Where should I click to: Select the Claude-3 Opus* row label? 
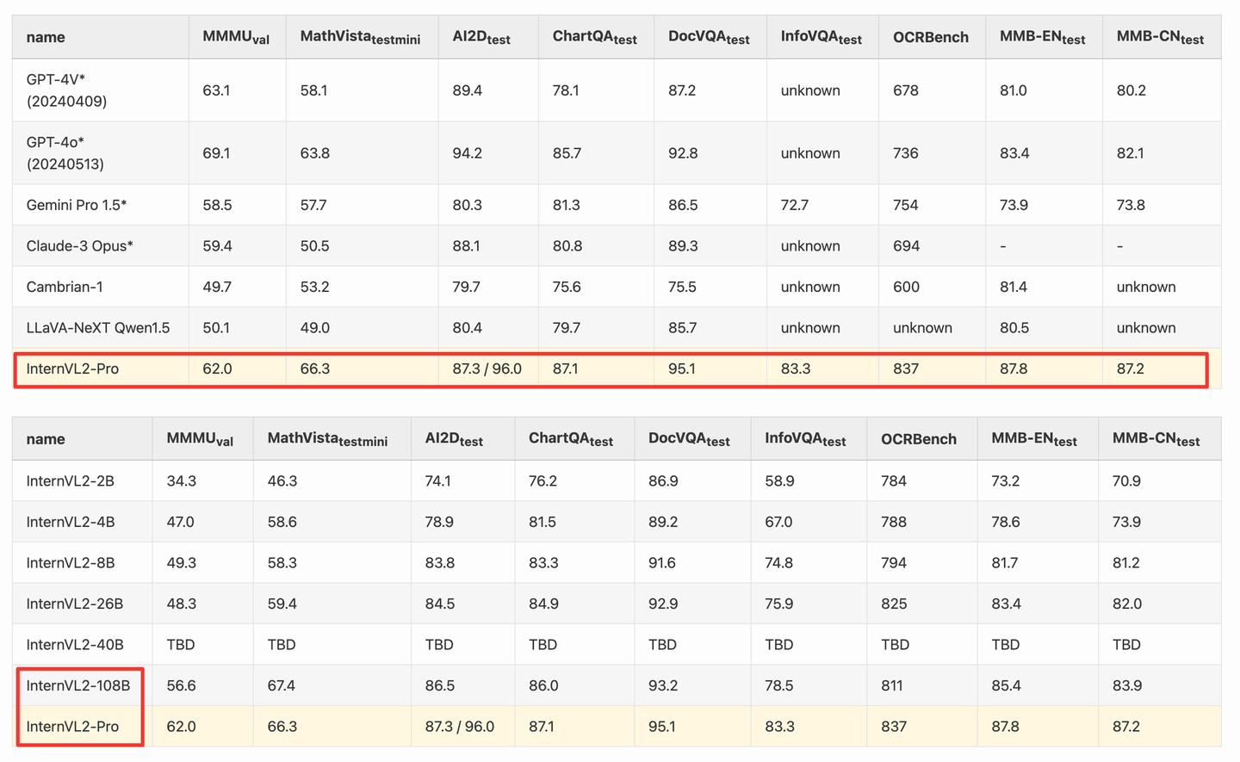click(79, 246)
